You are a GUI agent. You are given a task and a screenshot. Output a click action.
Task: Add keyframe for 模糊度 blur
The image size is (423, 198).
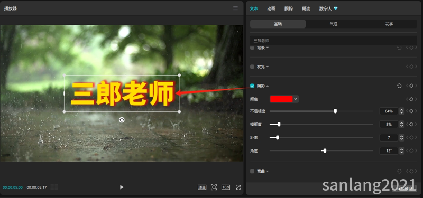[411, 124]
